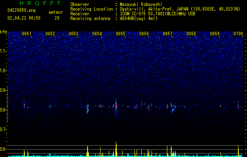Click the 0654 time marker

(x=97, y=34)
